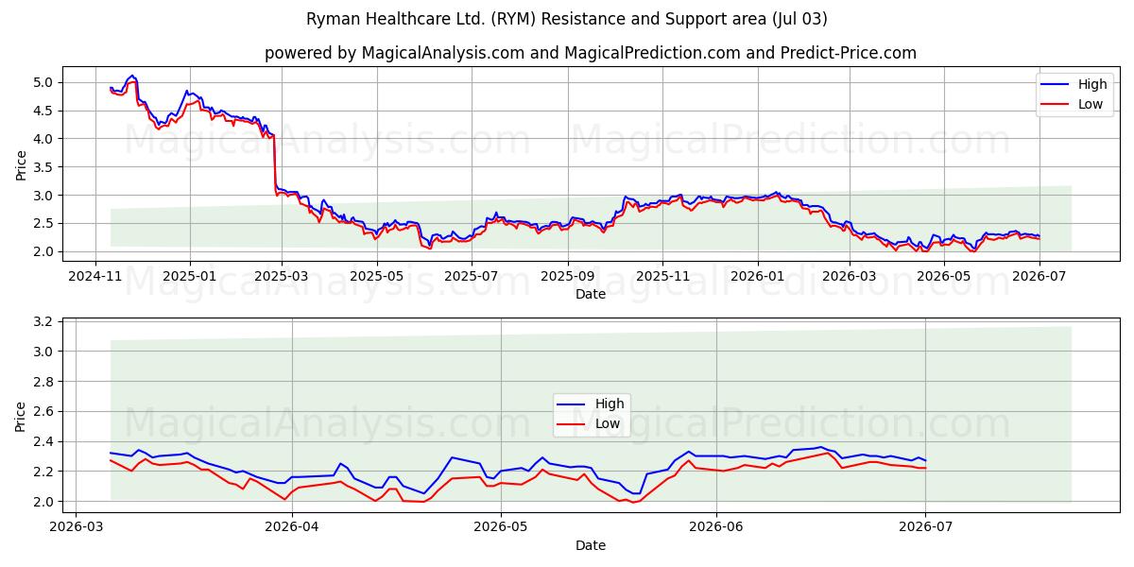Click the '3.5' price tick on top chart
Screen dimensions: 1134x567
click(x=45, y=167)
